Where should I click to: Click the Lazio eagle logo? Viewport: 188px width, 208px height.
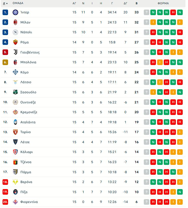15,82
